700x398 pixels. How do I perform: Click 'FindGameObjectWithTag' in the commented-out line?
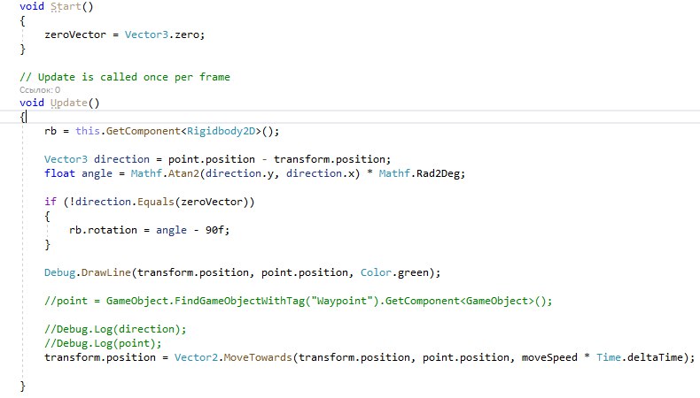(x=239, y=301)
